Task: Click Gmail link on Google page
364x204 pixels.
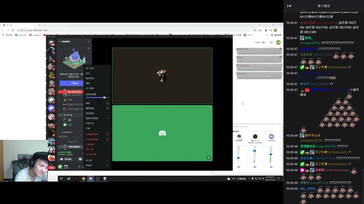Action: click(257, 42)
